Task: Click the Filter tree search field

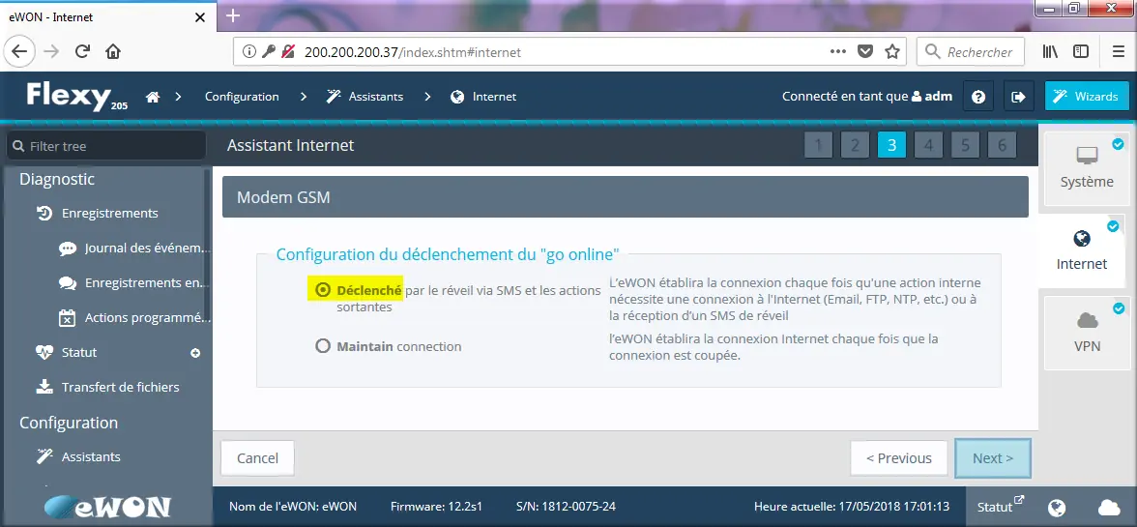Action: [x=106, y=146]
